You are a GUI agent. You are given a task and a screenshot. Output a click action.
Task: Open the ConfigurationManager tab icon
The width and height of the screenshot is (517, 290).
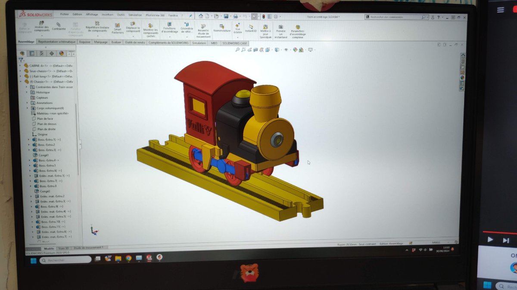41,53
